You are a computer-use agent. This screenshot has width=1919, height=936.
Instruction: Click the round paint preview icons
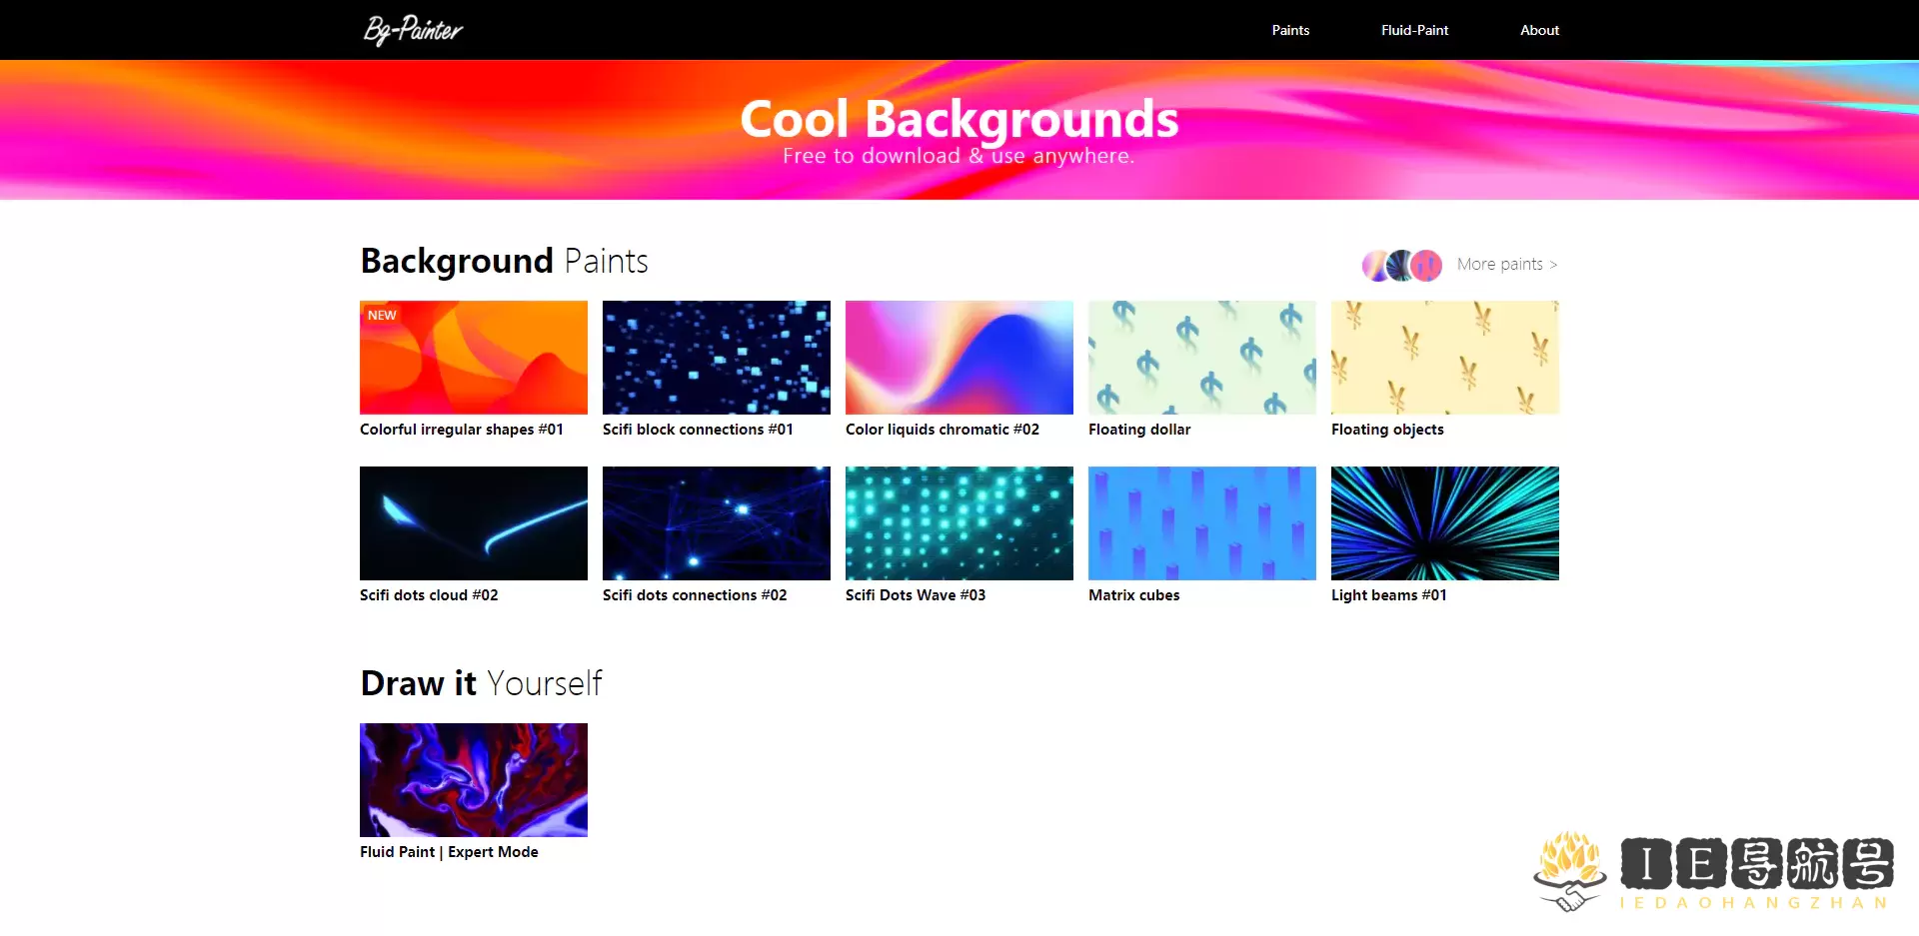pyautogui.click(x=1401, y=265)
